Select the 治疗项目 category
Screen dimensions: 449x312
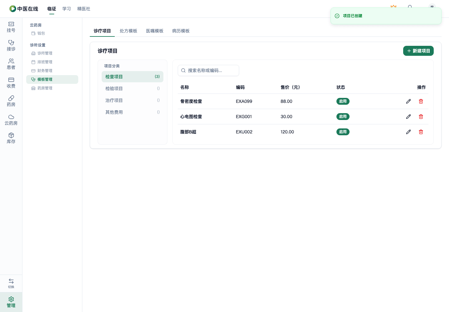click(x=133, y=100)
